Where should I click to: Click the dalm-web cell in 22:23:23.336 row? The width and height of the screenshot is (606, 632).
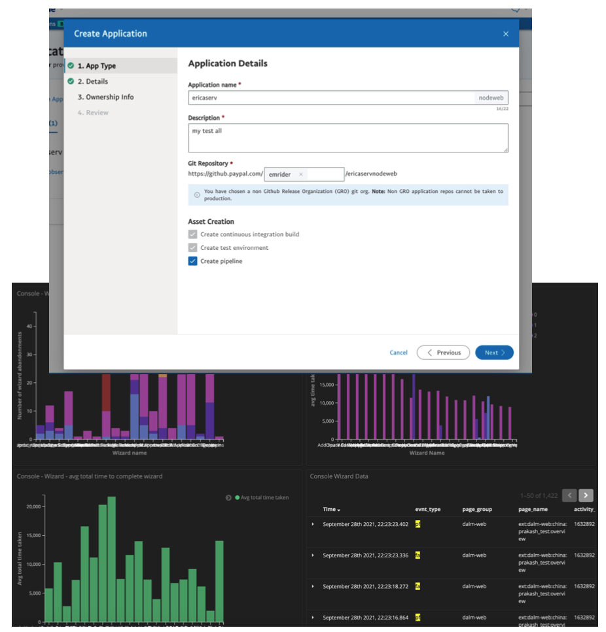coord(474,555)
